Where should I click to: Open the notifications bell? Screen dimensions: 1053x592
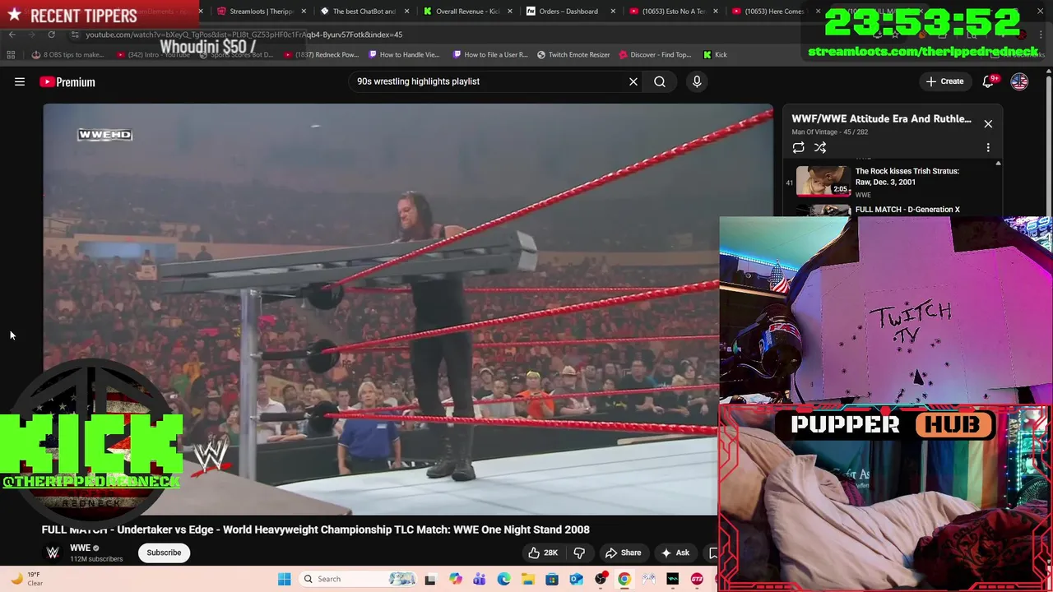pos(989,81)
